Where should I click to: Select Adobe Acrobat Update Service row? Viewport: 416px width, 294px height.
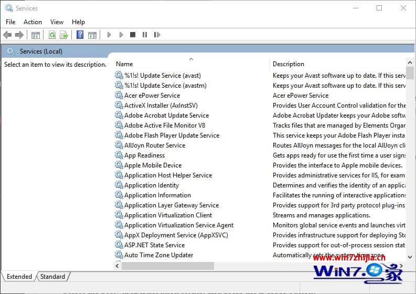pos(167,115)
